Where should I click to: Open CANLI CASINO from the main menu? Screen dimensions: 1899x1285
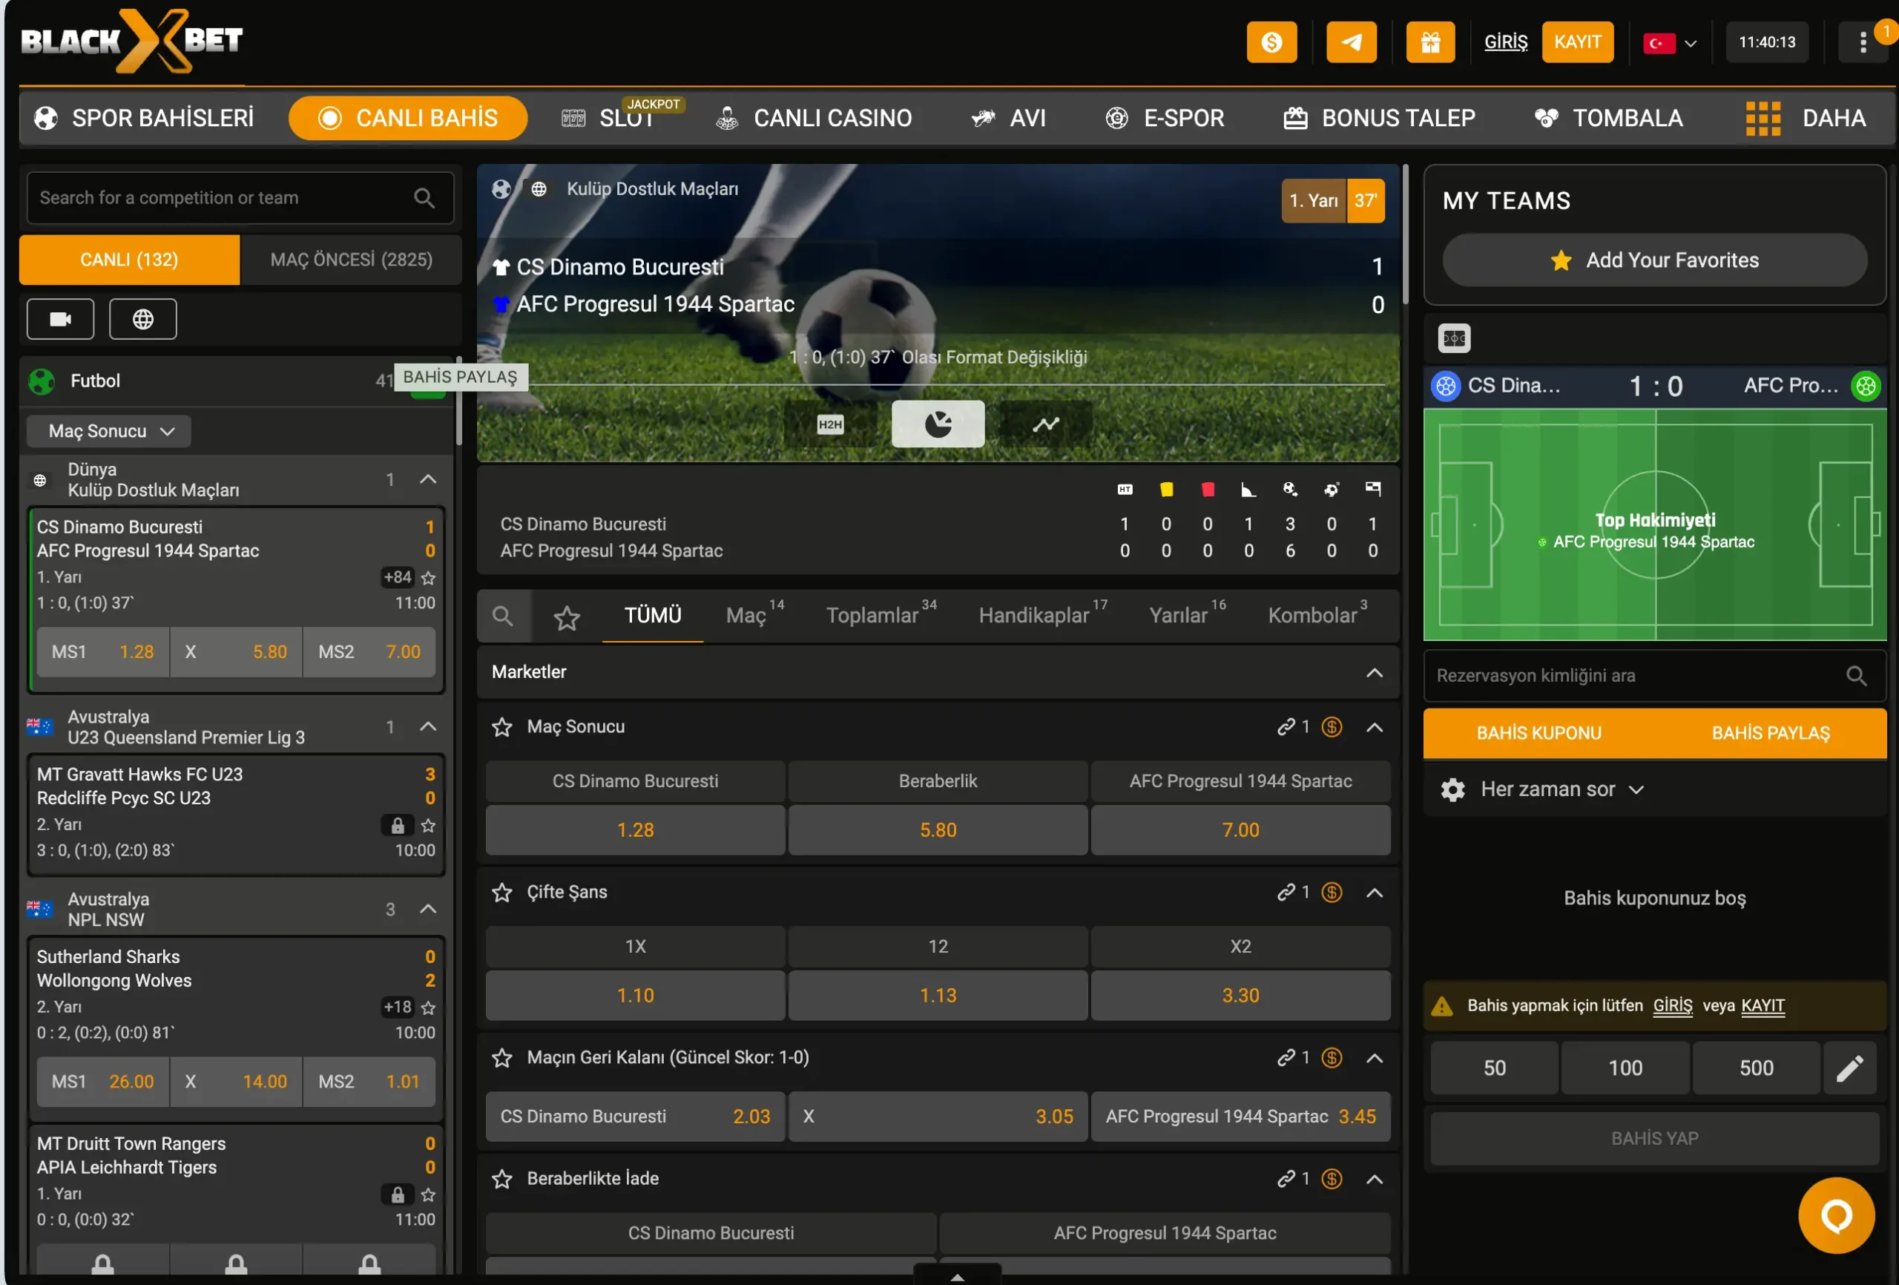814,119
